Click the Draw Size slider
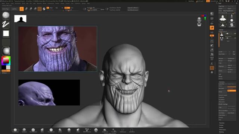239x134 pixels. pyautogui.click(x=96, y=10)
